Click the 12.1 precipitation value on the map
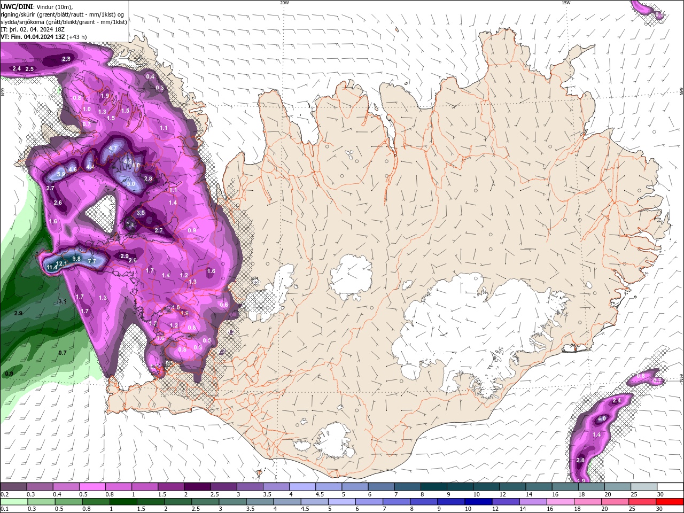Screen dimensions: 684x513 point(62,263)
